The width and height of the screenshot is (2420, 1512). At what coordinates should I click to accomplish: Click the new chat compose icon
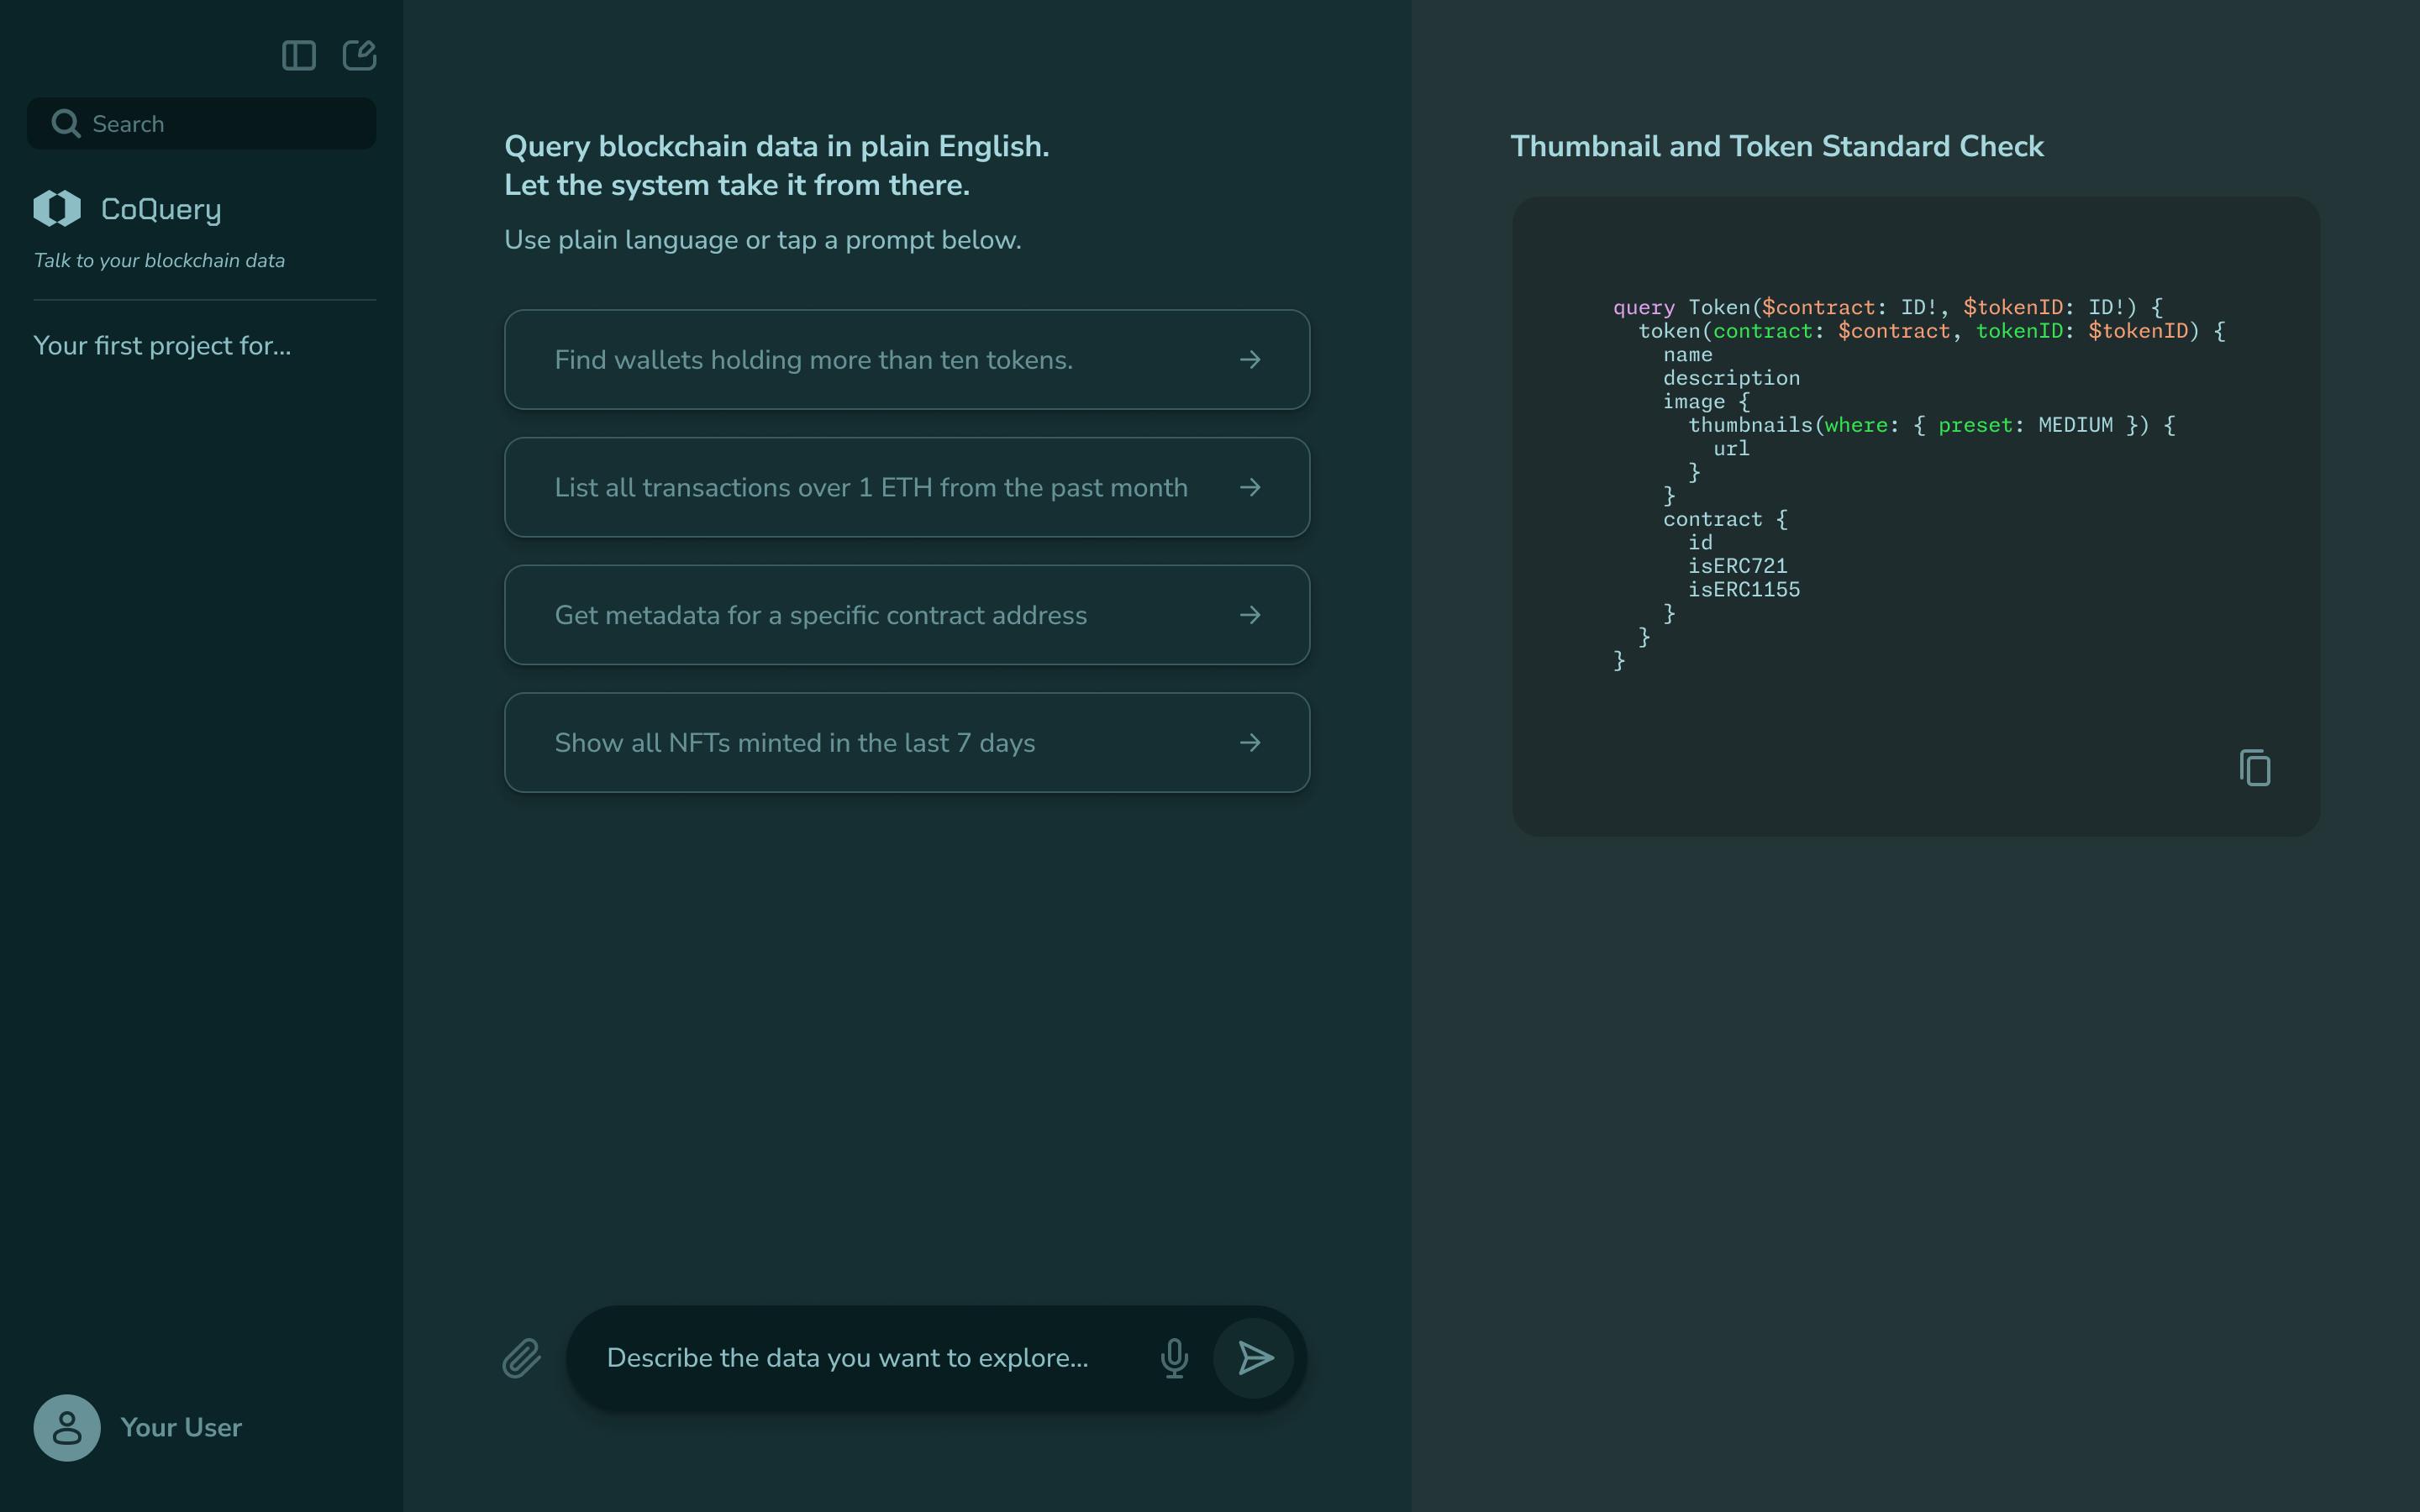(x=359, y=55)
